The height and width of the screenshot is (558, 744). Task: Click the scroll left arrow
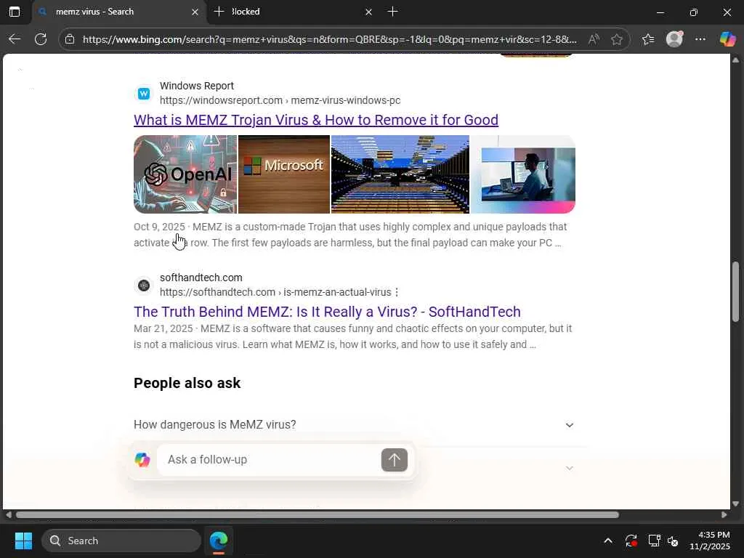8,515
